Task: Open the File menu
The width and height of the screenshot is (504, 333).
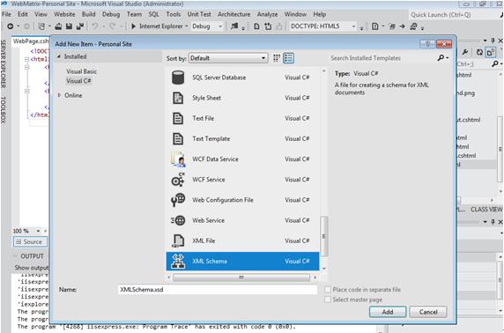Action: click(6, 14)
